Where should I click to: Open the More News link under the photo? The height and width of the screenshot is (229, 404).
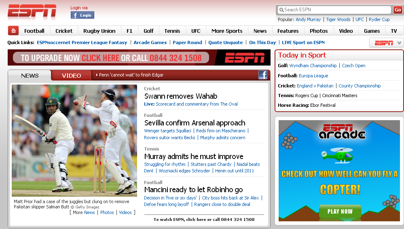[x=89, y=212]
